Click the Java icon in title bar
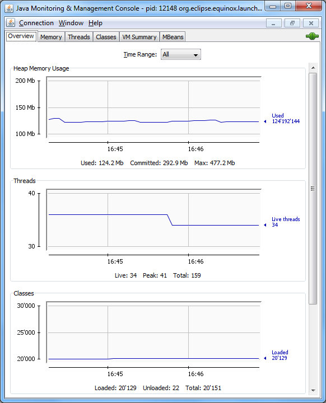The height and width of the screenshot is (403, 326). (x=9, y=8)
